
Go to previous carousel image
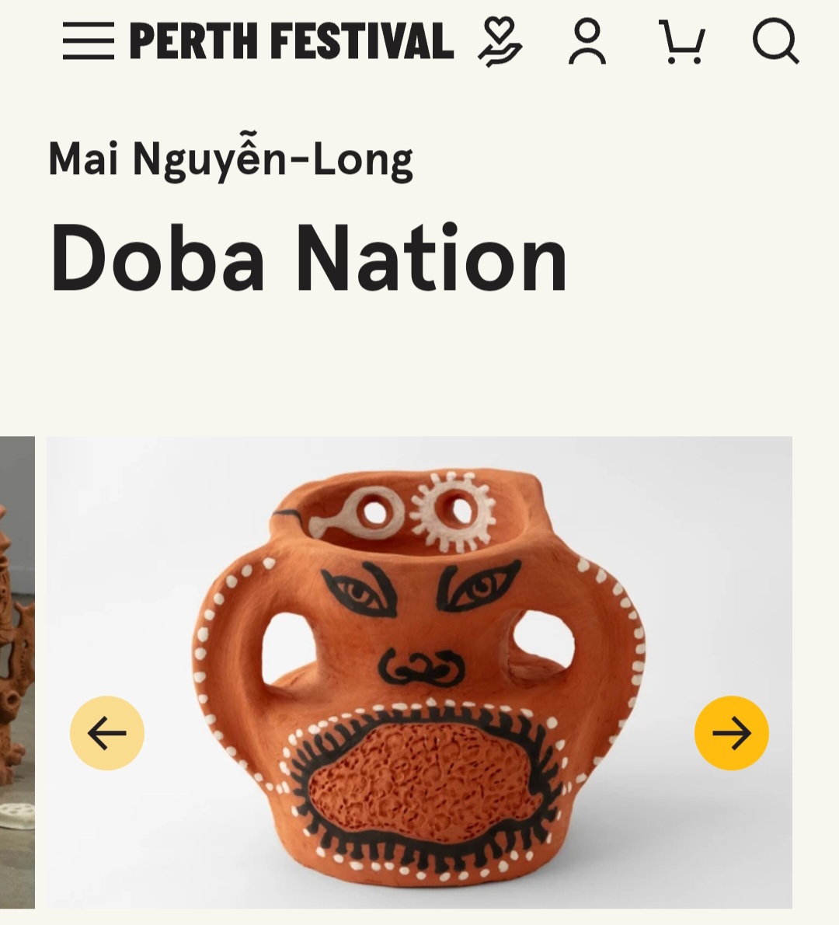[x=107, y=733]
